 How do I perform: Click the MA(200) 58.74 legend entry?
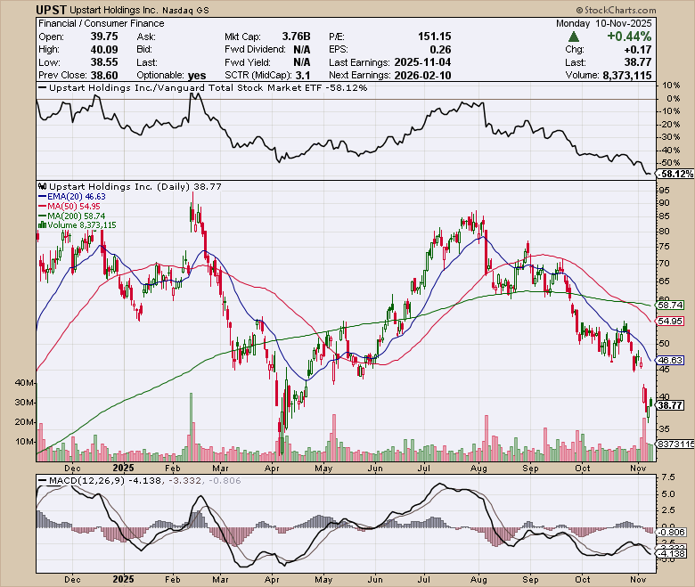(72, 216)
